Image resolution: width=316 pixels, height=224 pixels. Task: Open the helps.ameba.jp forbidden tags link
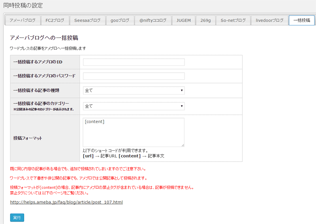66,202
